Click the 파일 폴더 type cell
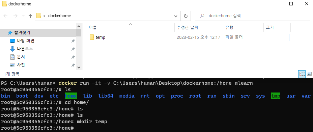Viewport: 313px width, 132px height. tap(234, 37)
